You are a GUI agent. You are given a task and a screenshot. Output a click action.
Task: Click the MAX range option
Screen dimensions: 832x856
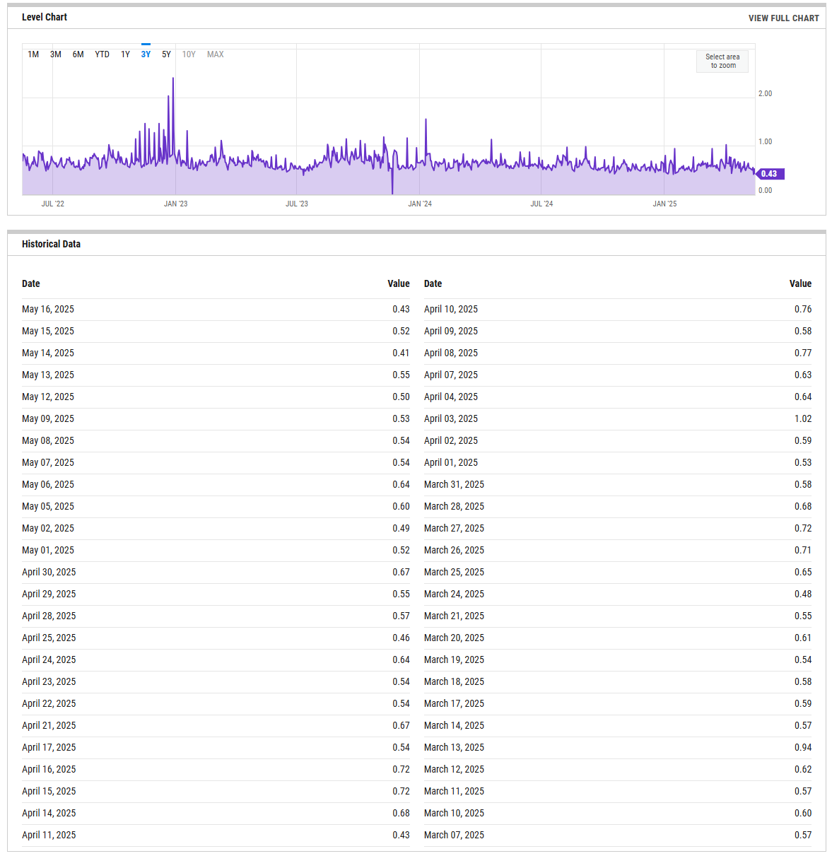(216, 54)
